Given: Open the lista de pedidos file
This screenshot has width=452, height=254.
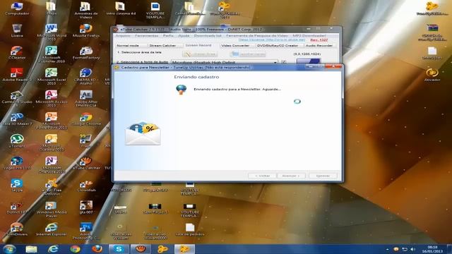Looking at the screenshot, I should 190,229.
